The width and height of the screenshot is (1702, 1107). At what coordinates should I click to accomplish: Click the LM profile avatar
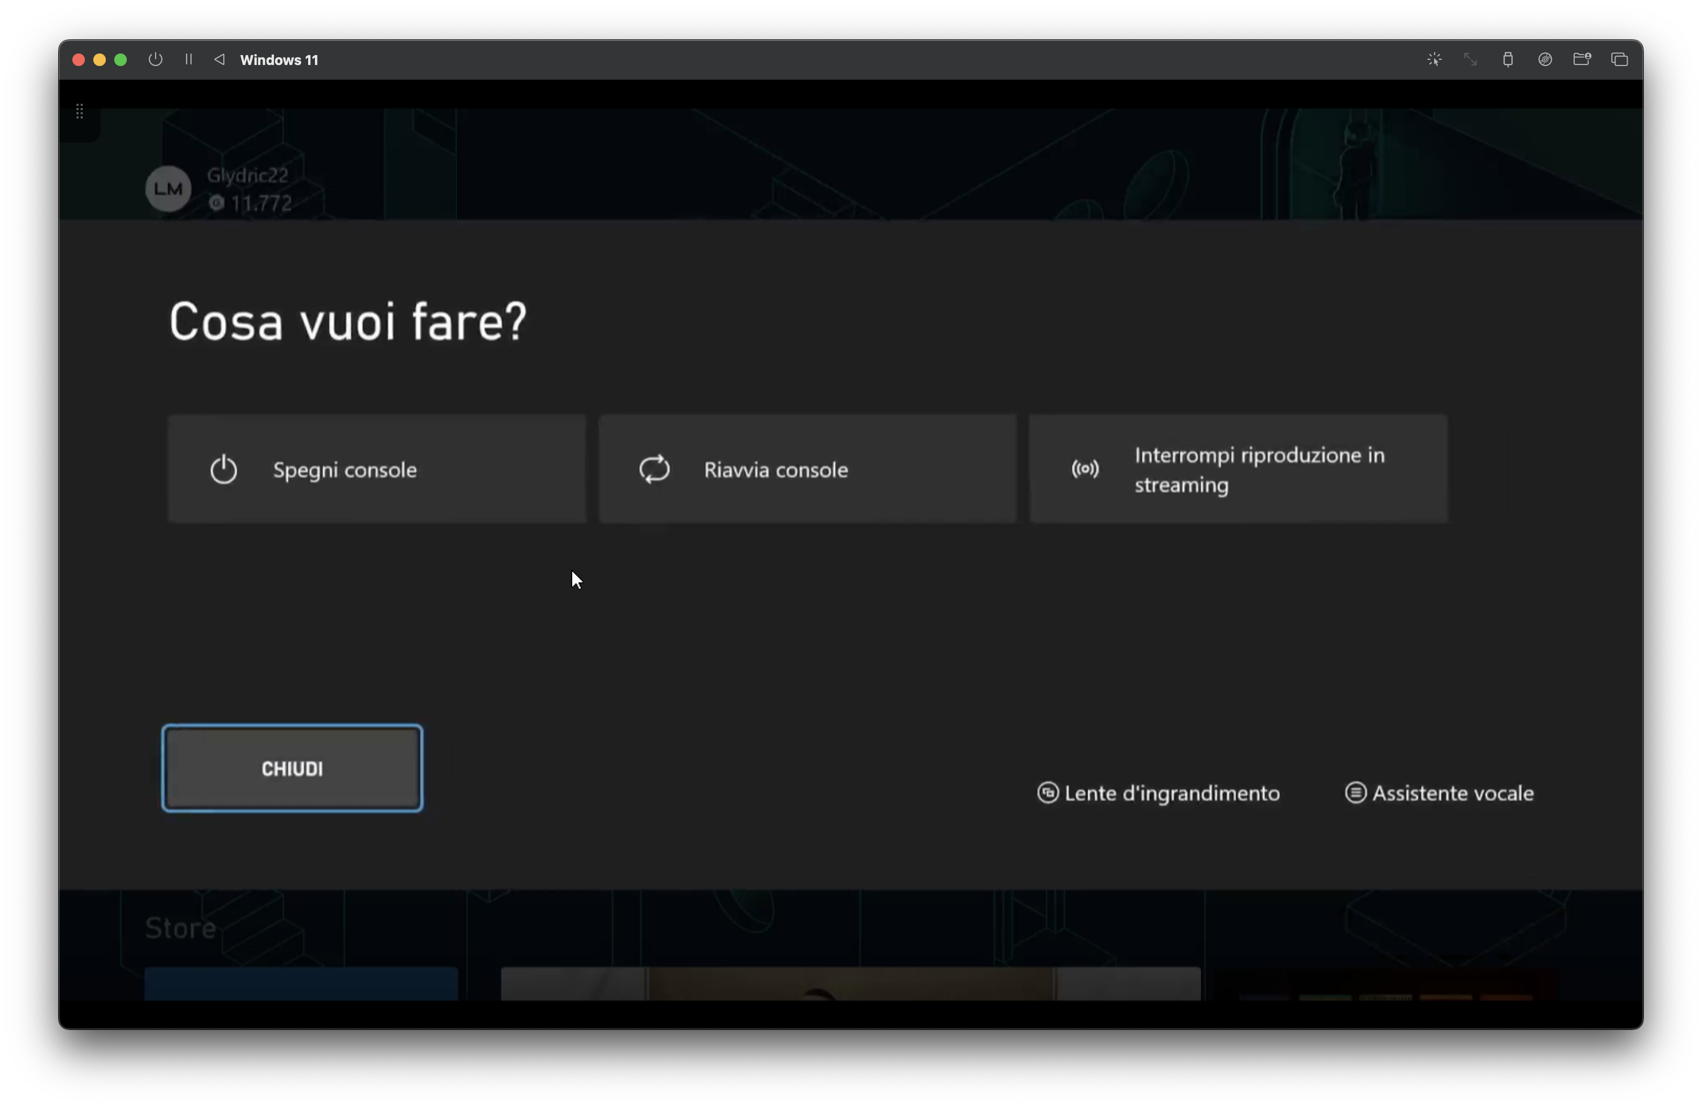168,189
